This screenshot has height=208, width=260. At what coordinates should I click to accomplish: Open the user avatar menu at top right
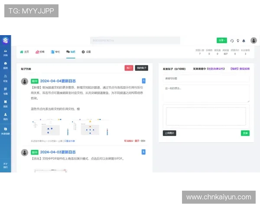tap(253, 40)
